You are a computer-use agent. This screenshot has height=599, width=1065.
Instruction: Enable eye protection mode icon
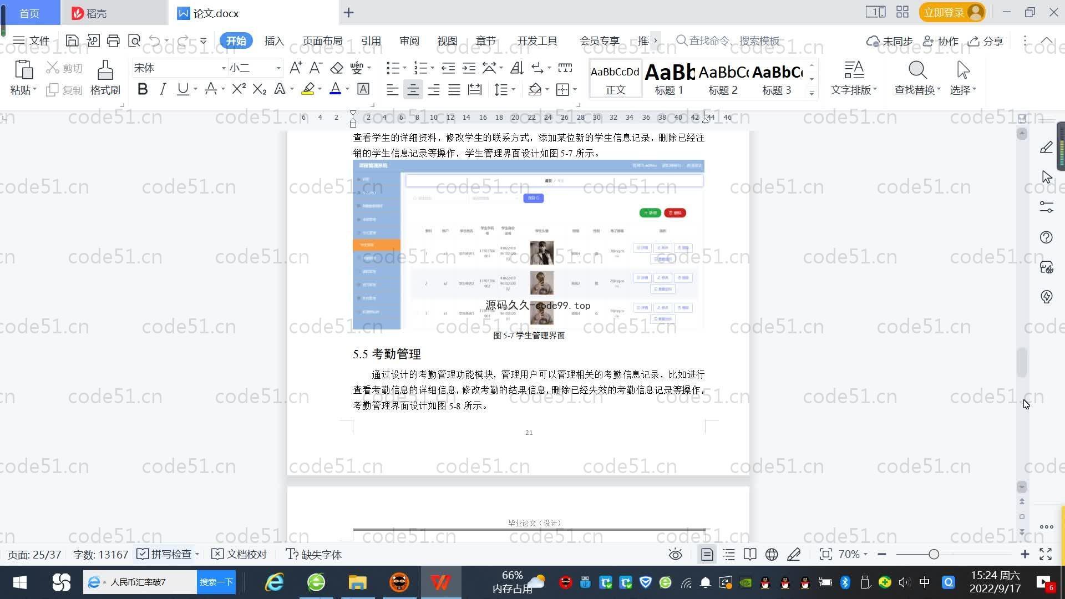(675, 555)
